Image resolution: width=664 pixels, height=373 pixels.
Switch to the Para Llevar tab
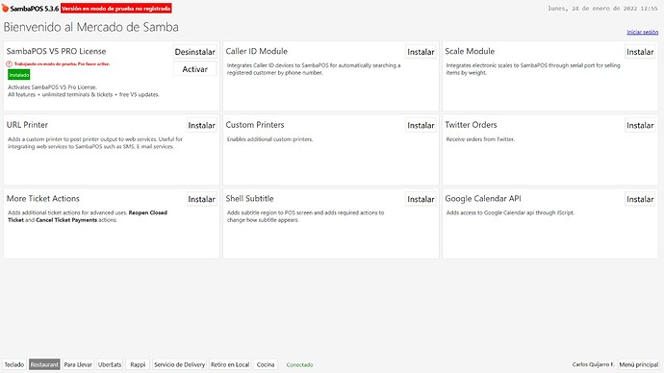78,364
